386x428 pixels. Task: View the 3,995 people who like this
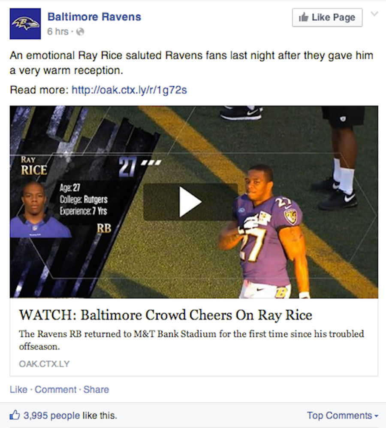point(70,416)
